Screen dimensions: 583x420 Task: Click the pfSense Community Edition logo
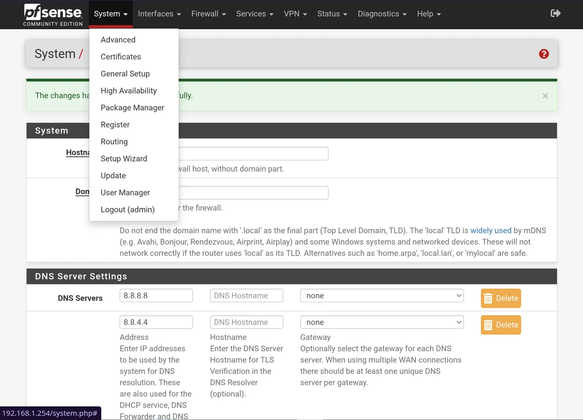point(53,15)
